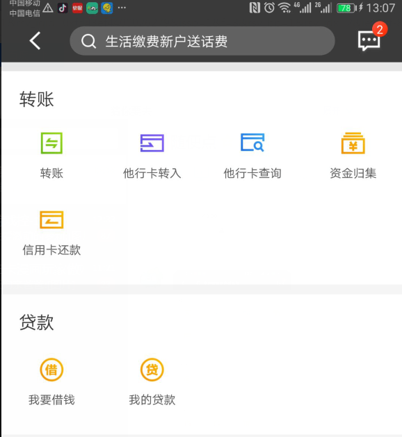Open 他行卡转入 purple card icon
Screen dimensions: 402x437
(152, 143)
